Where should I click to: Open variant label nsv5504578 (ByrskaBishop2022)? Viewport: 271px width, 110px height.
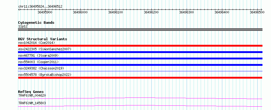pos(45,75)
